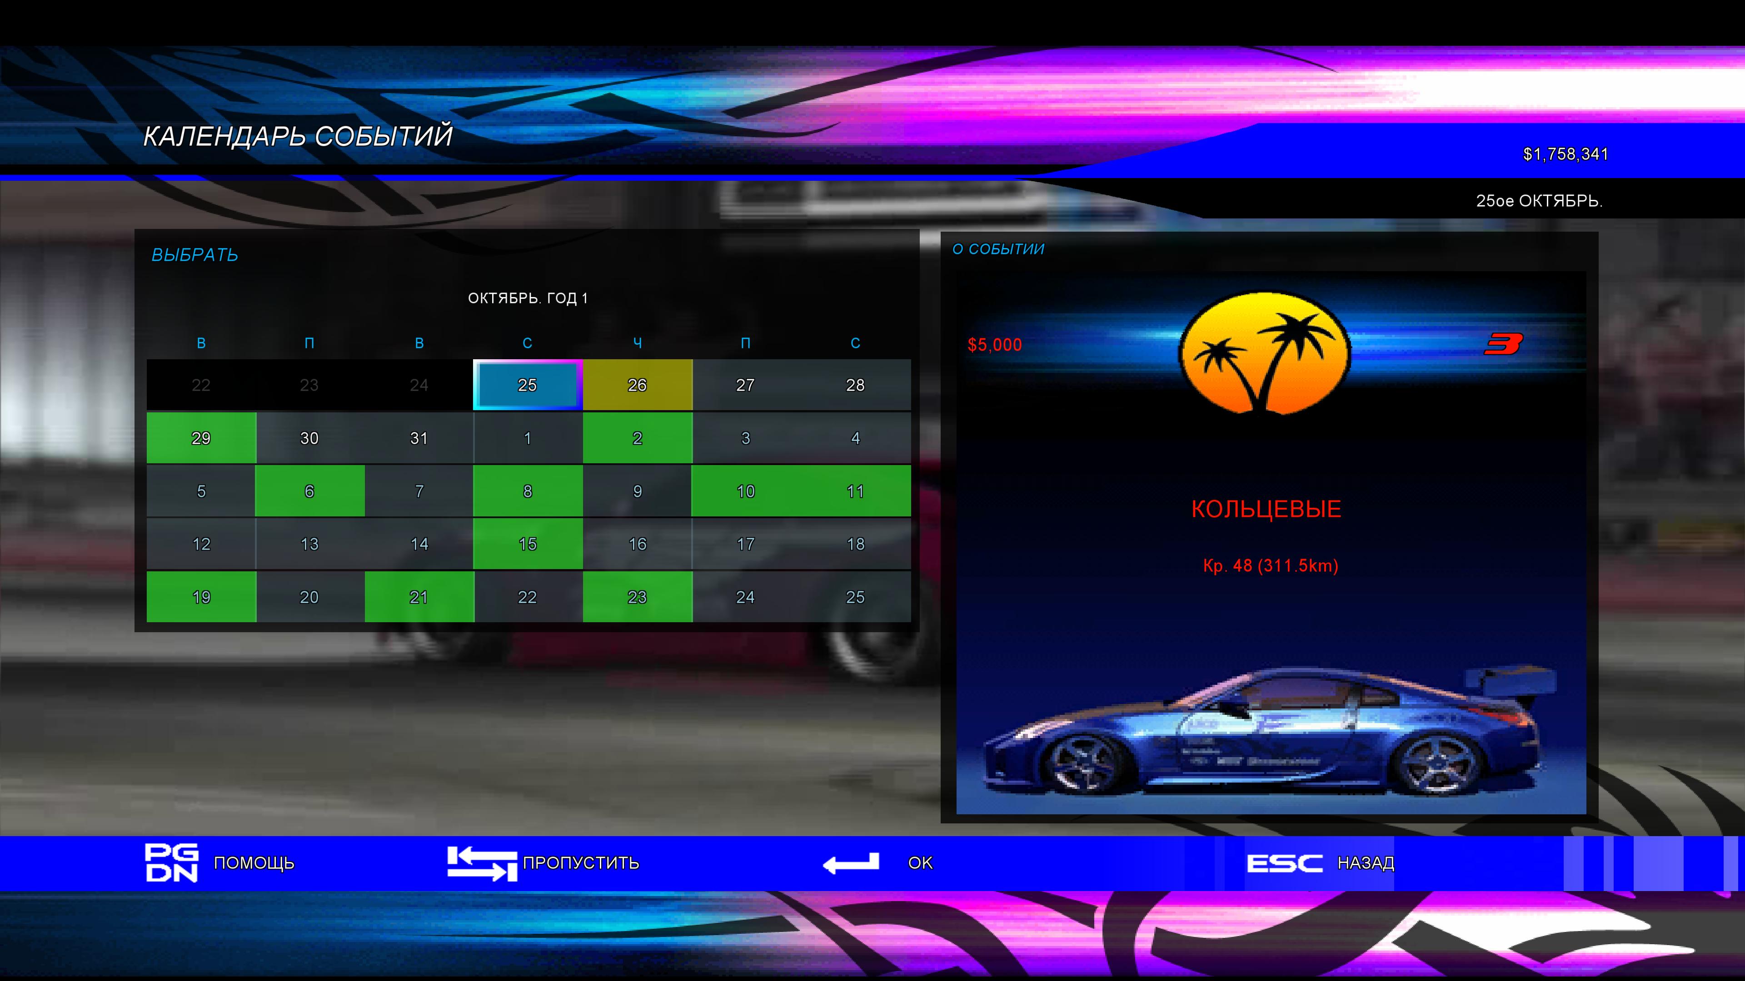Choose calendar day 7

(x=419, y=491)
